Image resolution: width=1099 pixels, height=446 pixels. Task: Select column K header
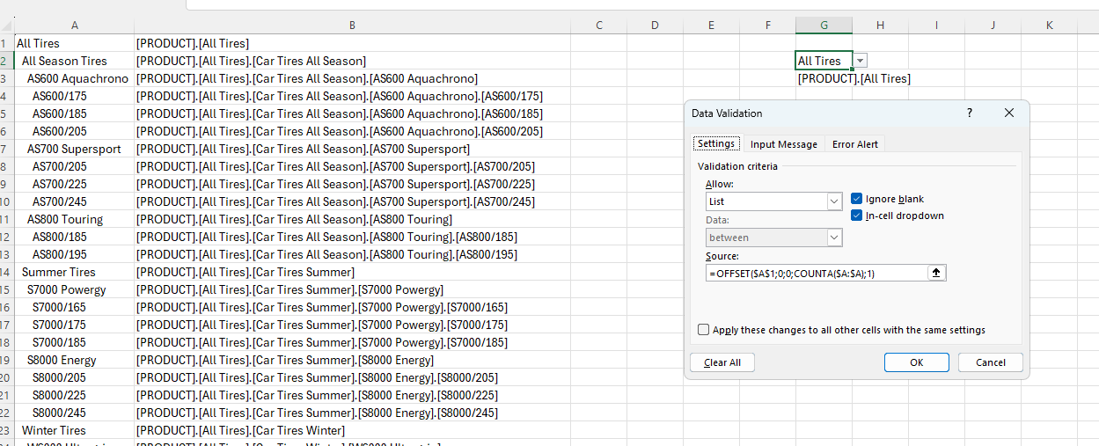(1049, 26)
